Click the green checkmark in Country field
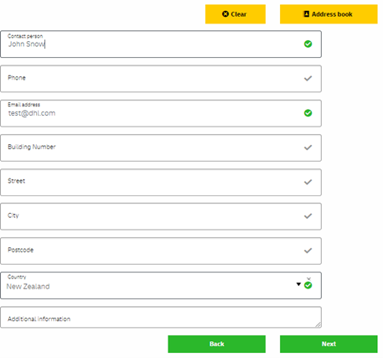The height and width of the screenshot is (358, 383). (308, 285)
